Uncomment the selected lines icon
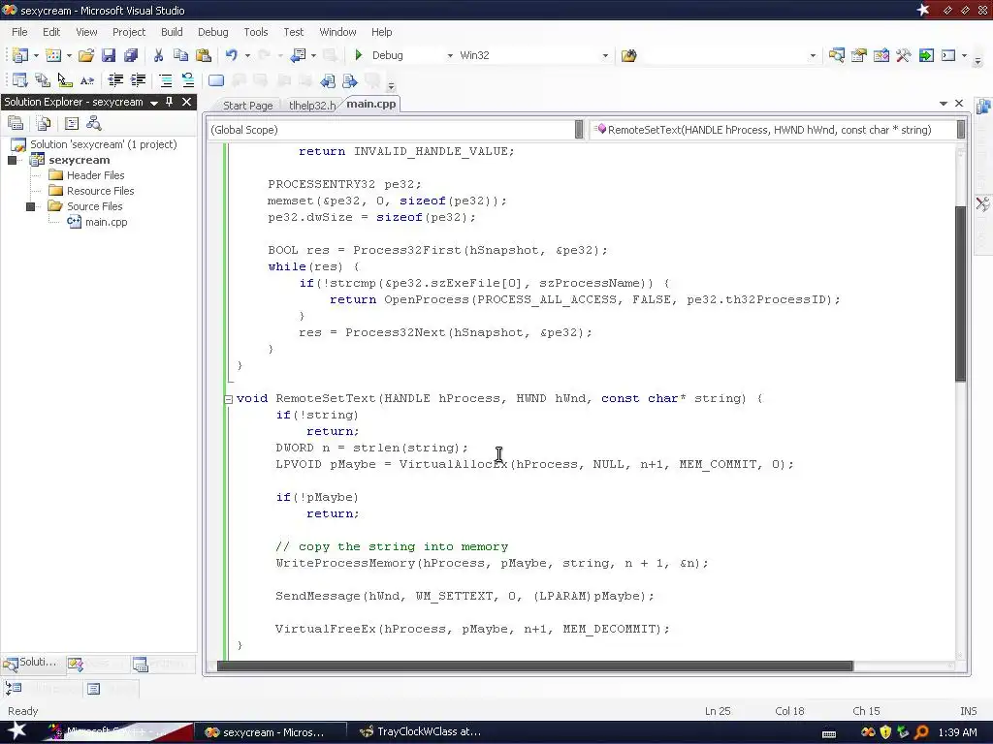The height and width of the screenshot is (744, 993). coord(188,80)
